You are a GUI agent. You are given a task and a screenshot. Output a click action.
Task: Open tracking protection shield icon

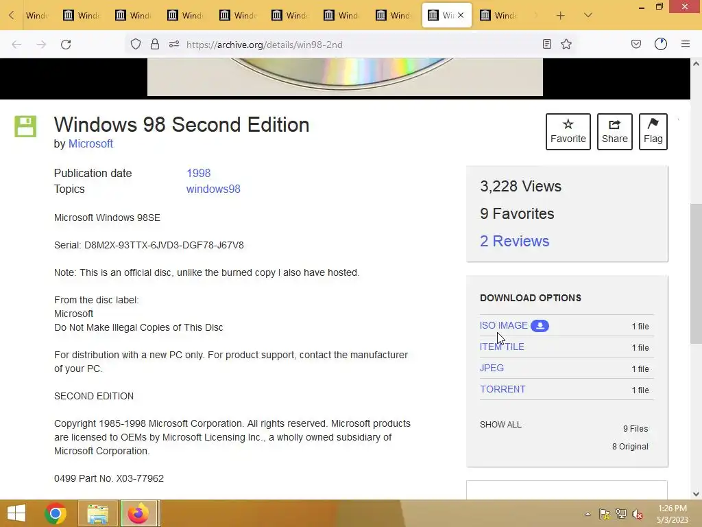(x=136, y=44)
